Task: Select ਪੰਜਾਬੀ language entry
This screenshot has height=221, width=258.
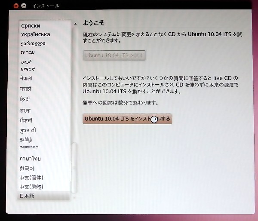Action: 26,120
